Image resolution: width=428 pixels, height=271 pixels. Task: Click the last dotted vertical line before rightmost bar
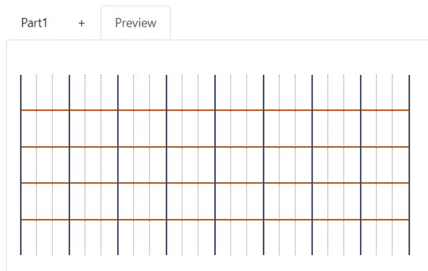pyautogui.click(x=392, y=165)
